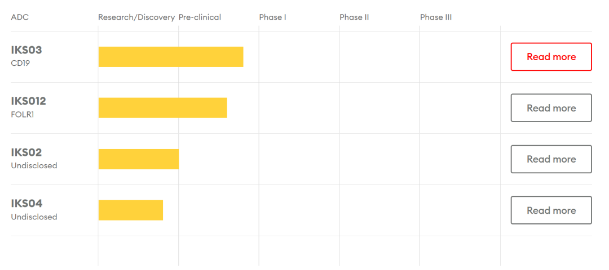
Task: Click the Phase I column header
Action: click(x=273, y=17)
